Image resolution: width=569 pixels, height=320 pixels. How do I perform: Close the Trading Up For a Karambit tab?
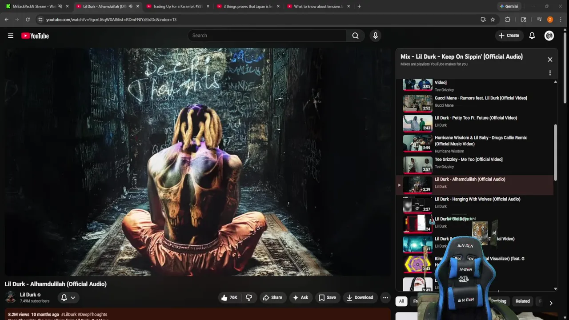(x=208, y=6)
